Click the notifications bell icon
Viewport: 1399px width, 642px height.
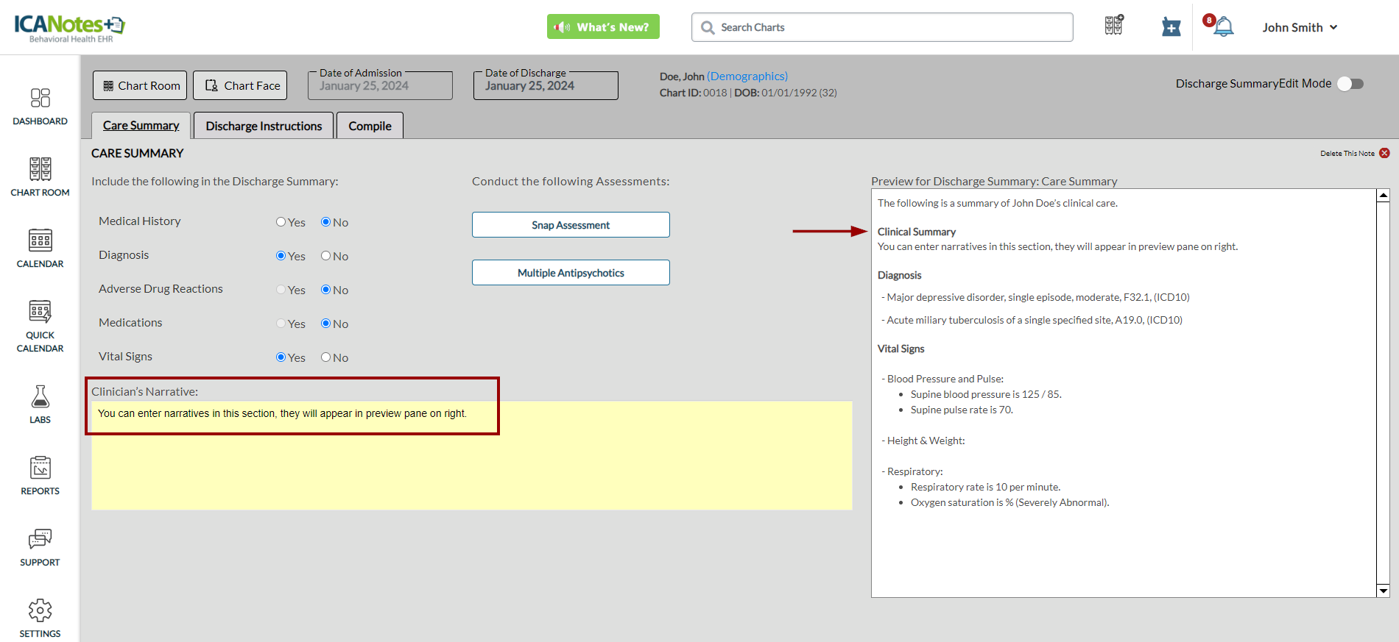tap(1223, 27)
